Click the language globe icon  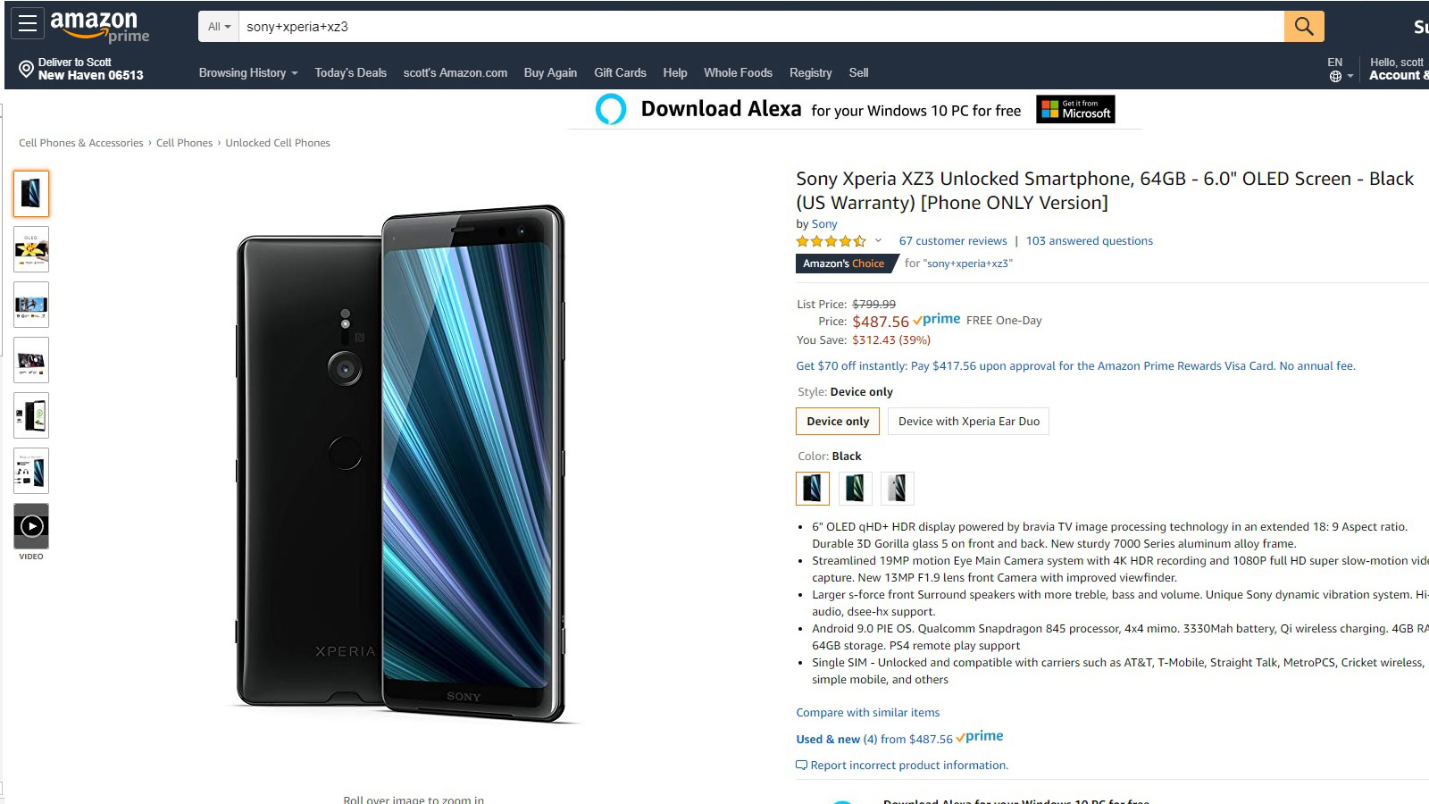click(x=1335, y=77)
